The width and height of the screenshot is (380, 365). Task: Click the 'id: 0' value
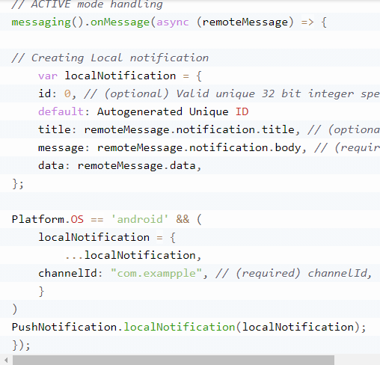pyautogui.click(x=67, y=94)
